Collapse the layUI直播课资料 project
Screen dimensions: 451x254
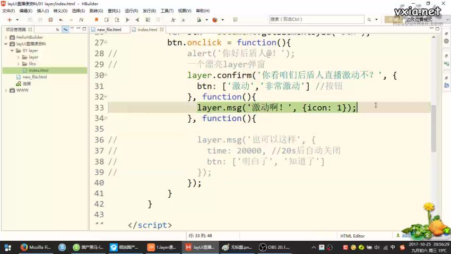pos(6,44)
